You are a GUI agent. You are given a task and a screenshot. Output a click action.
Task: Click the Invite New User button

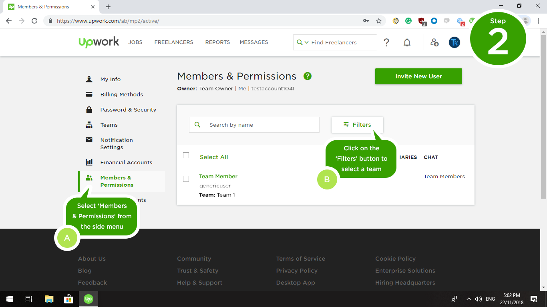click(x=418, y=76)
